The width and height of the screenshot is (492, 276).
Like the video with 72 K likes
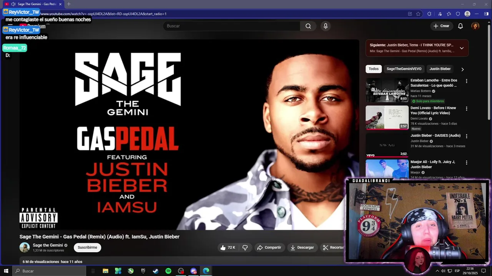point(228,248)
